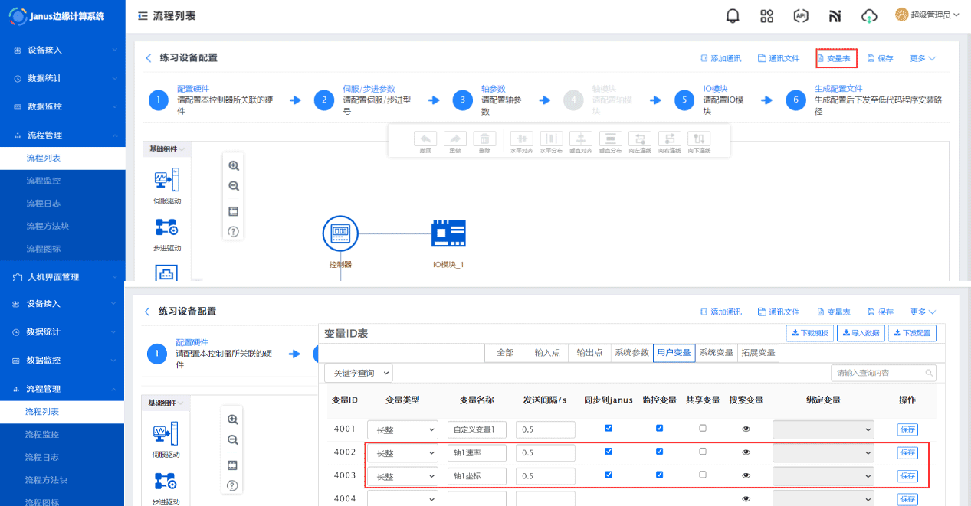Click step 6 生成配置文件 in progress bar
The width and height of the screenshot is (971, 506).
coord(795,100)
